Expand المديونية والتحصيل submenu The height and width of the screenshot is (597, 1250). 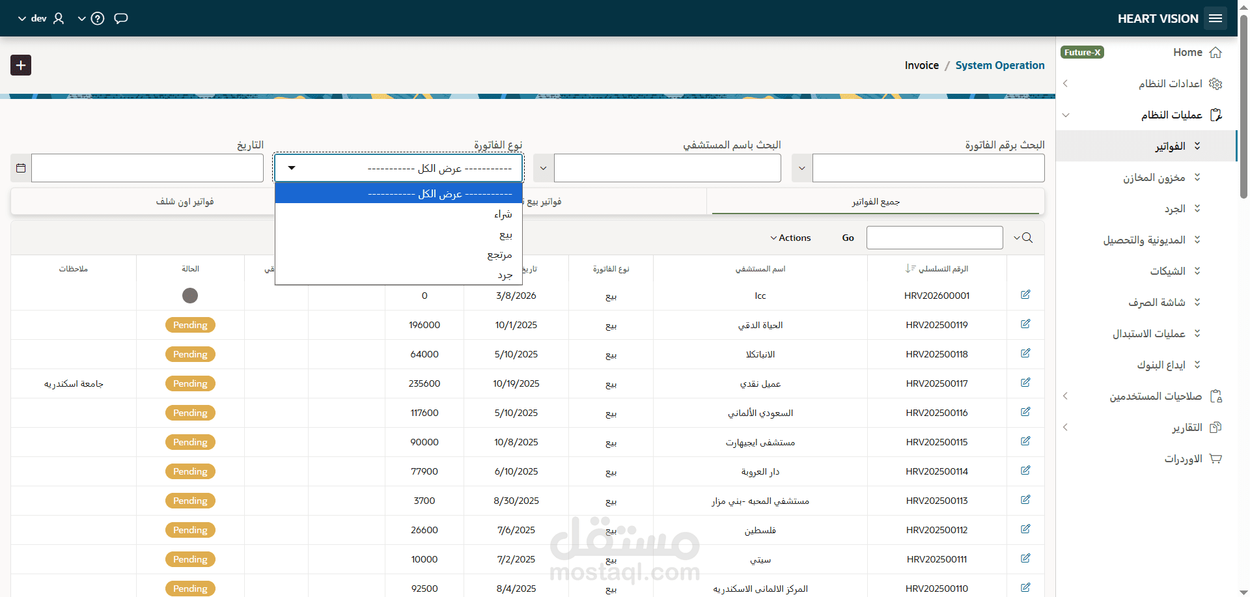(1197, 240)
